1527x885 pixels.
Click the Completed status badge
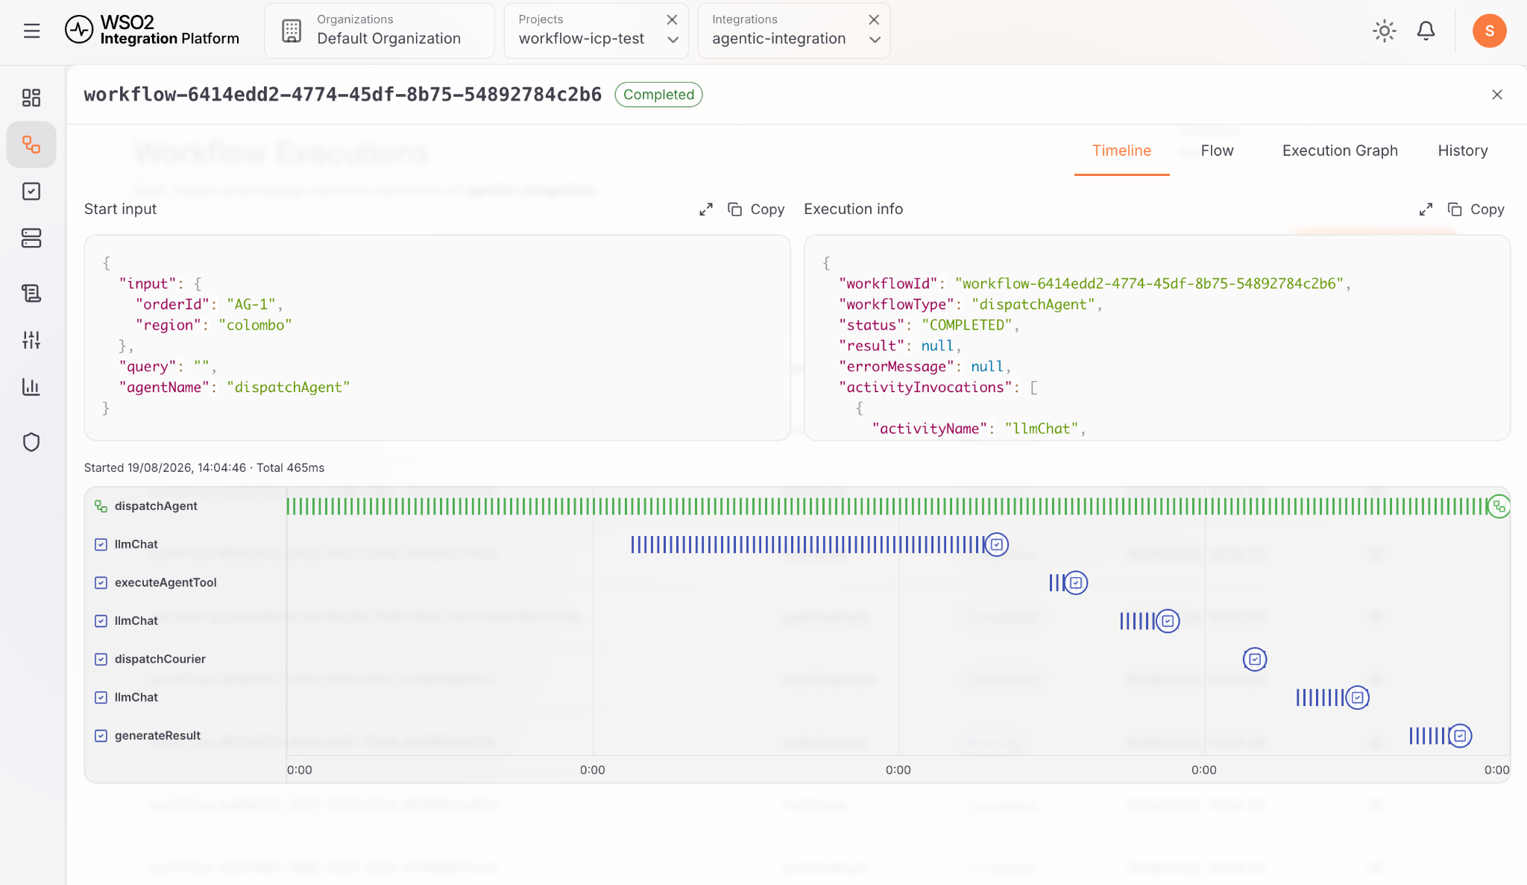pyautogui.click(x=658, y=95)
